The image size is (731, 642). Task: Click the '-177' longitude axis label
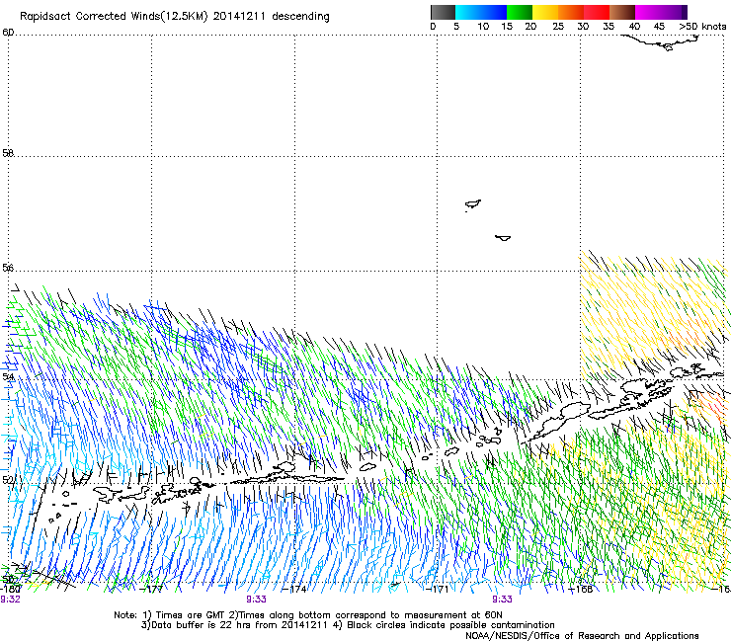[x=151, y=590]
